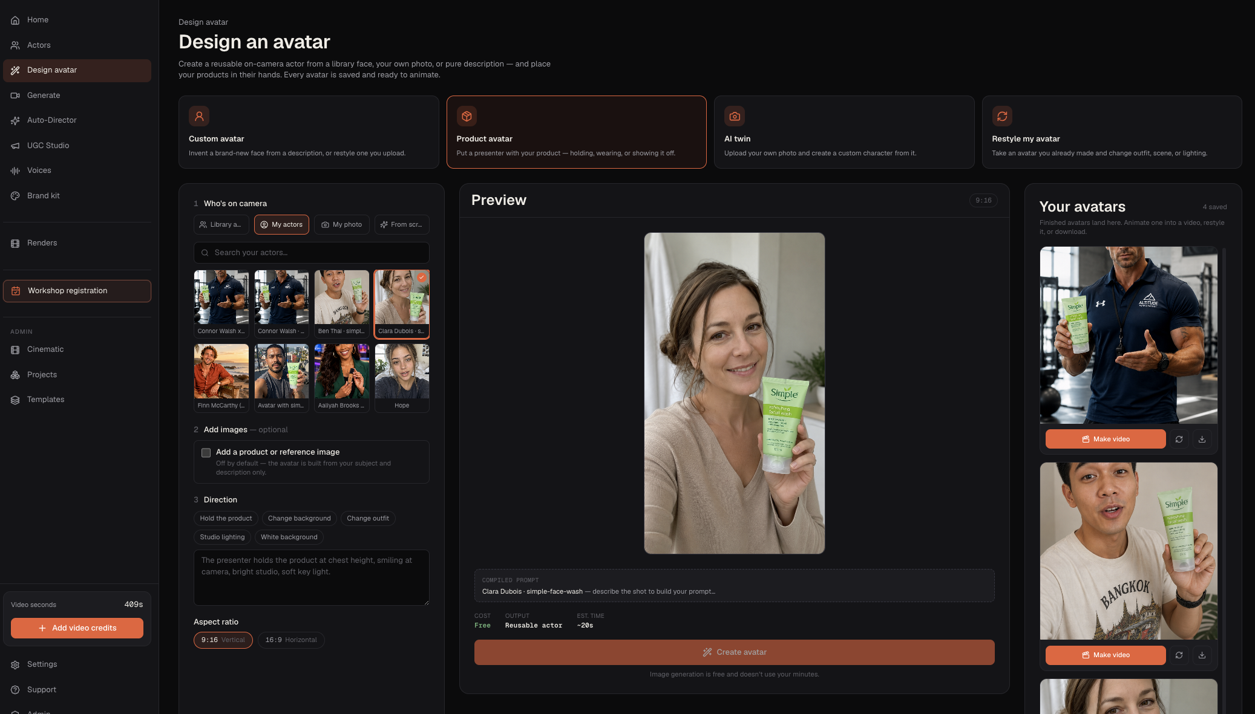This screenshot has width=1255, height=714.
Task: Click the direction description text area
Action: (312, 578)
